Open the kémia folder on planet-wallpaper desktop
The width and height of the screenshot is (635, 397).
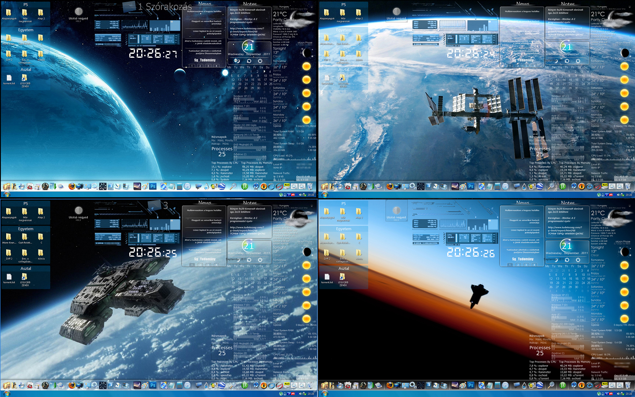[41, 55]
